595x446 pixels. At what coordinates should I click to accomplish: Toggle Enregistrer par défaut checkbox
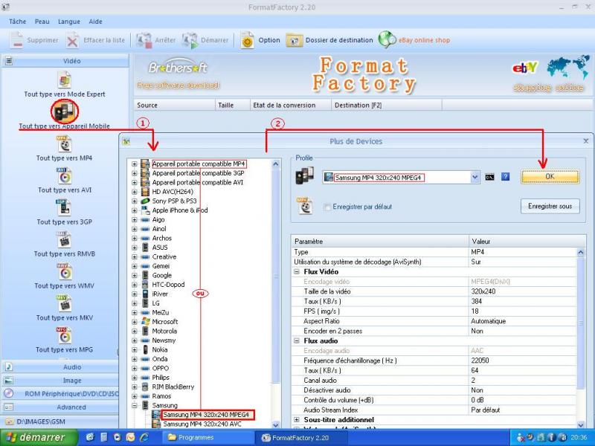click(x=327, y=207)
